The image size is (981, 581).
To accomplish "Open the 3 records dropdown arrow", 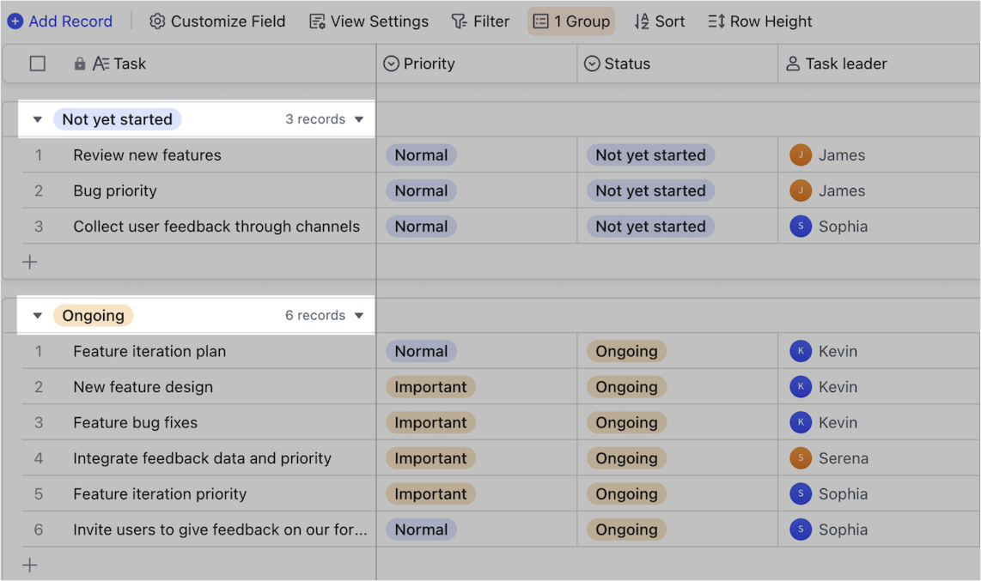I will click(359, 119).
